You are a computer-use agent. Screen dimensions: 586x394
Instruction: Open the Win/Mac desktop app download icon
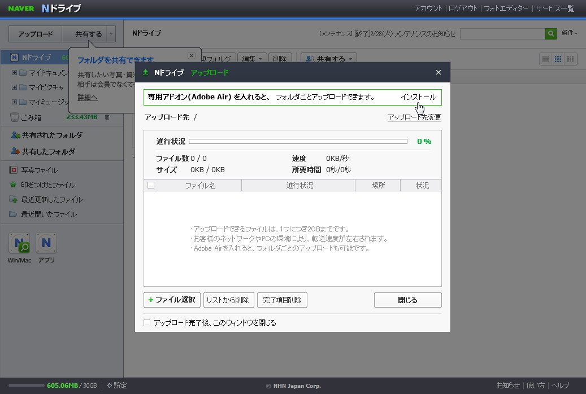click(x=20, y=243)
